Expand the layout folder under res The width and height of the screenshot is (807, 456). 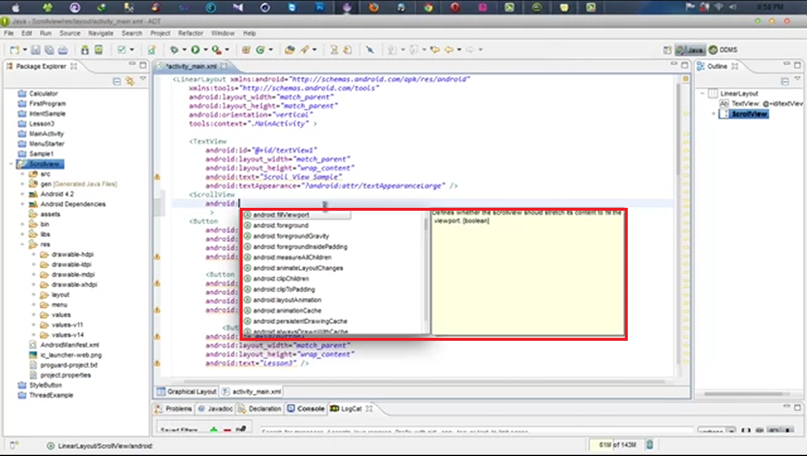click(x=34, y=294)
